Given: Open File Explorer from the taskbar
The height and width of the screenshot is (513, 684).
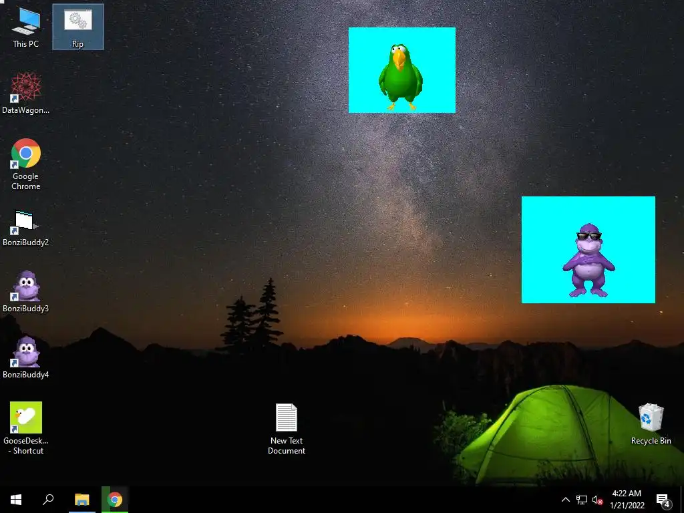Looking at the screenshot, I should [x=81, y=500].
